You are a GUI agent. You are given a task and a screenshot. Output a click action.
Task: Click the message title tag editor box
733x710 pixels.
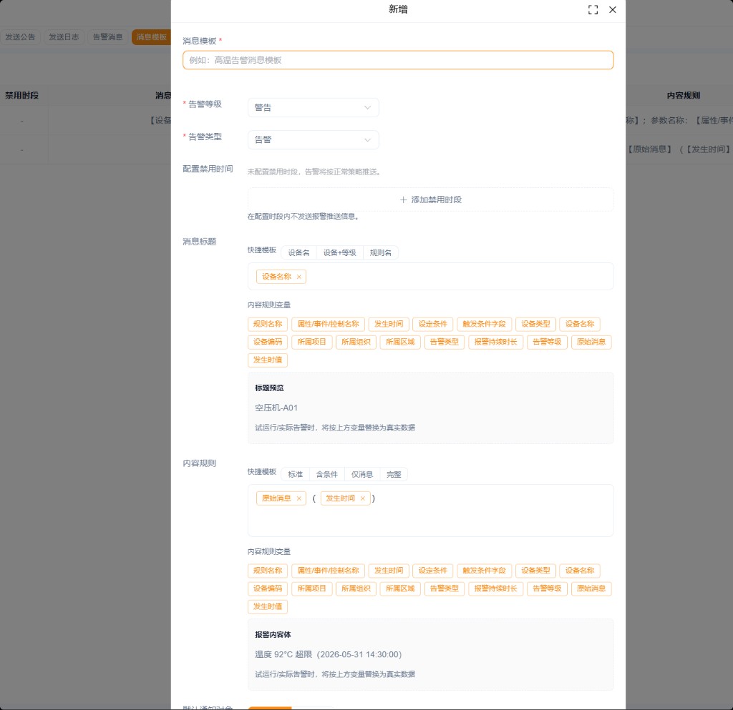coord(430,276)
